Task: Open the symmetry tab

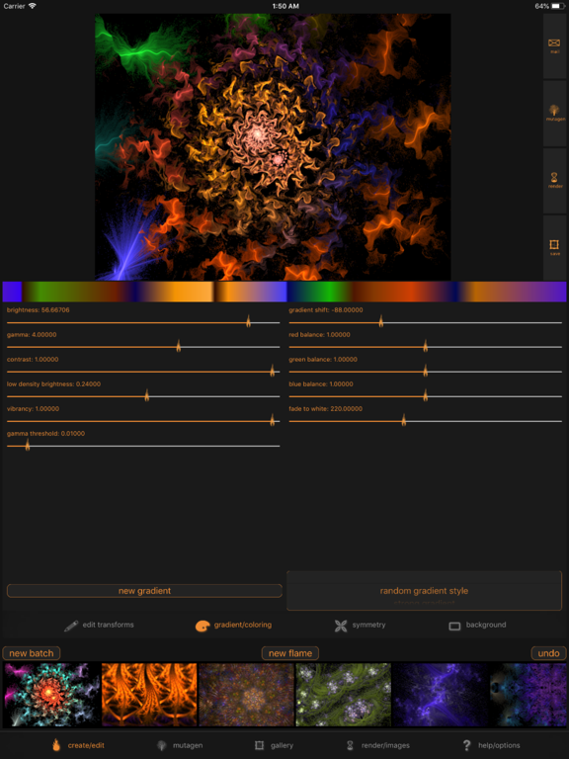Action: click(360, 625)
